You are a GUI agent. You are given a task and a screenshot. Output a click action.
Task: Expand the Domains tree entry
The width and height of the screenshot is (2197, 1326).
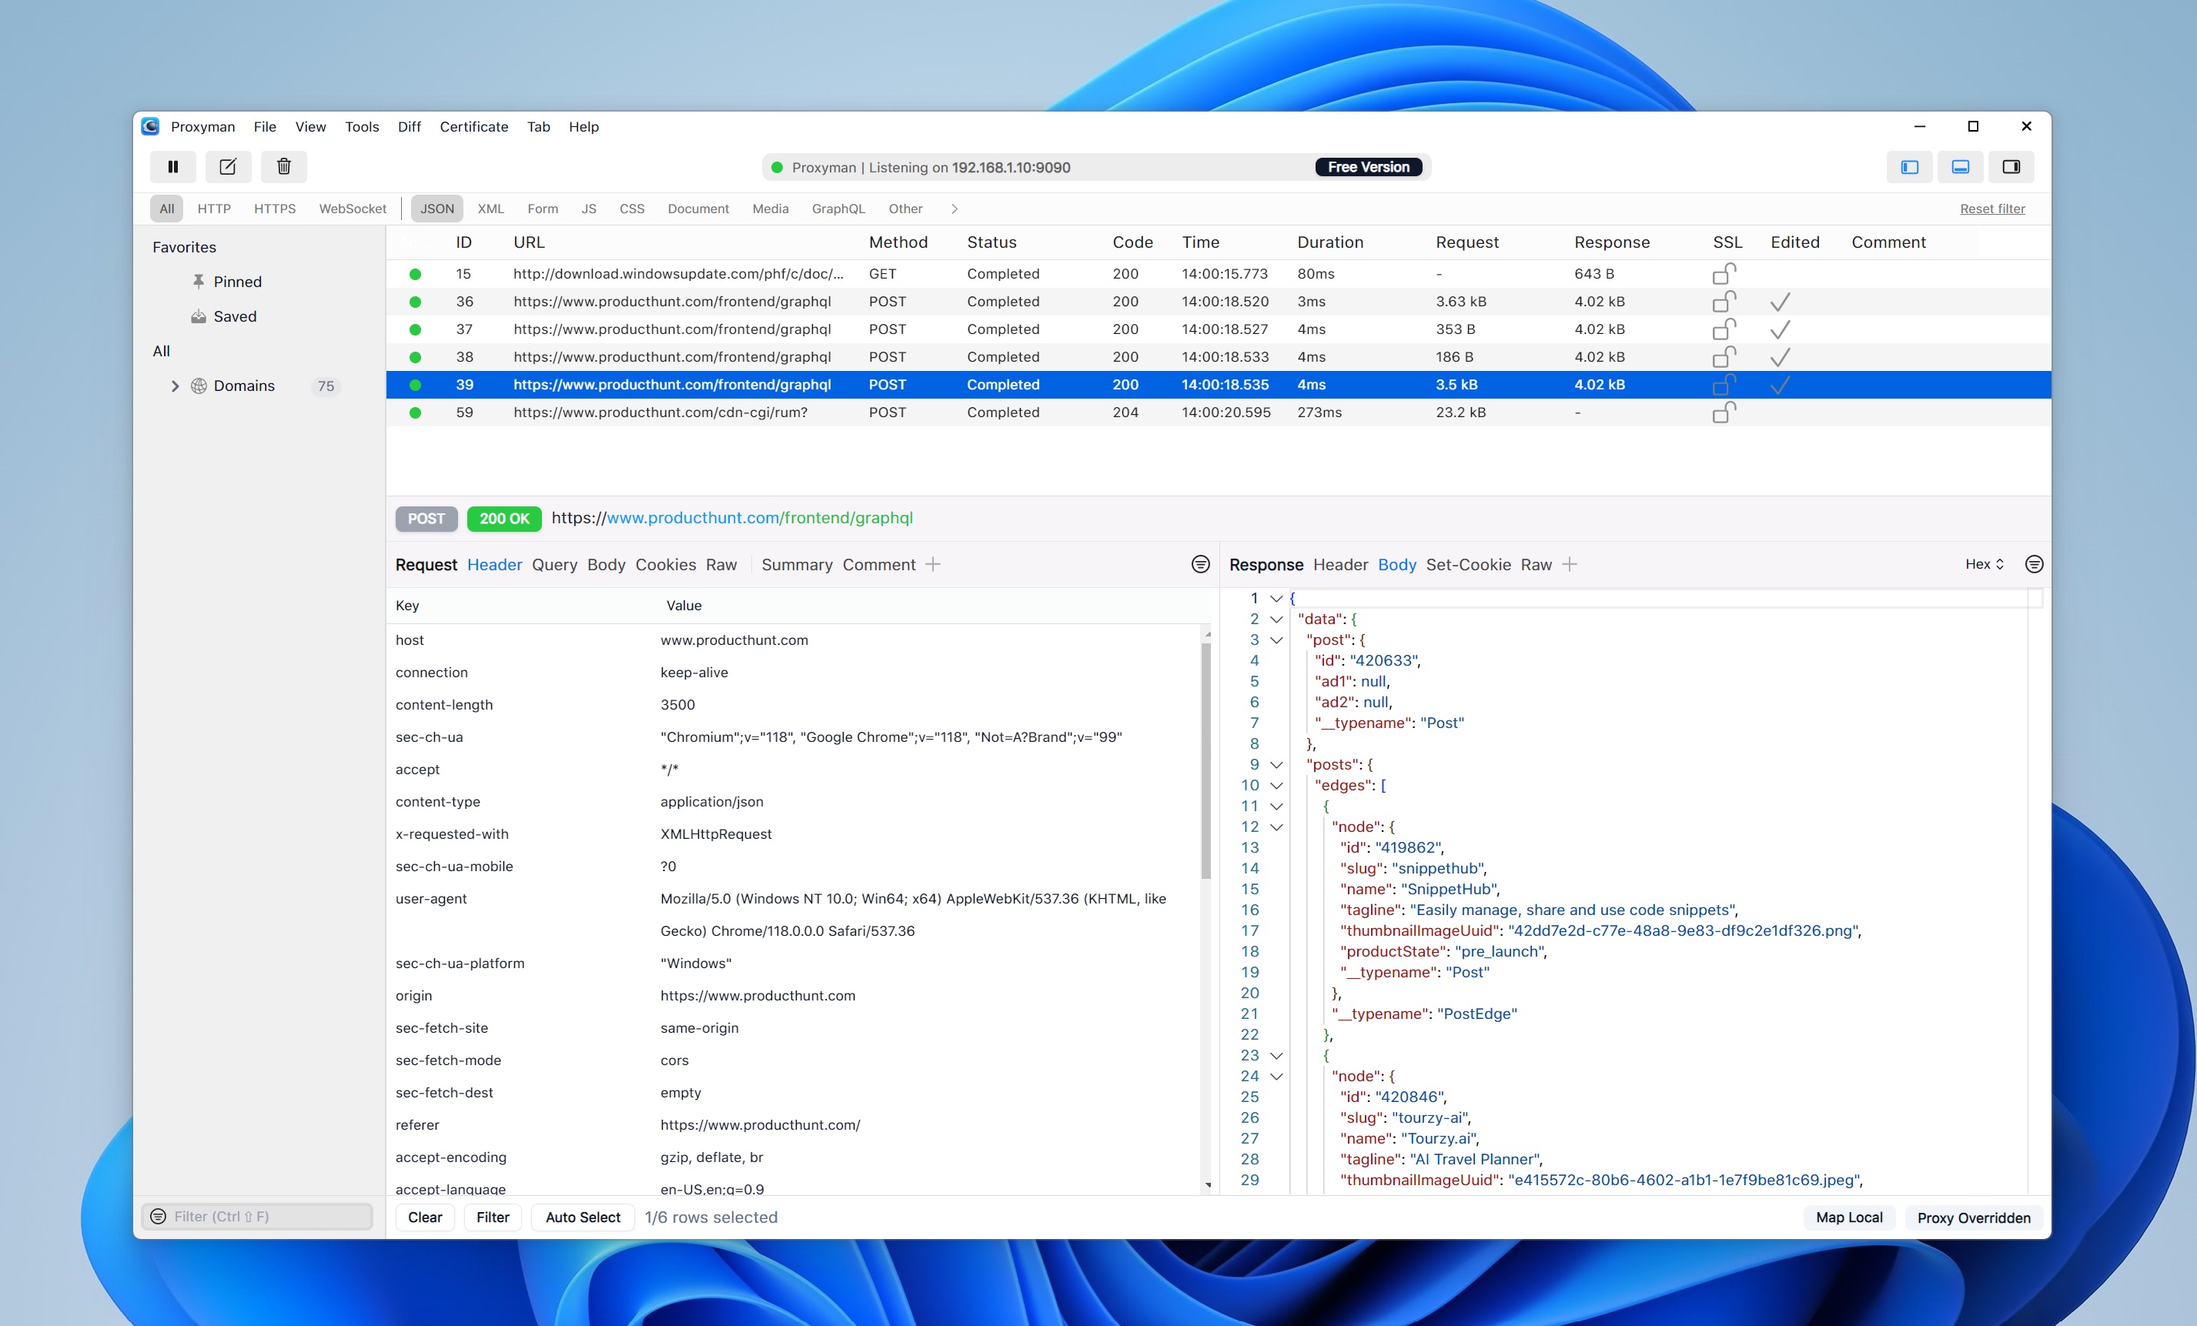(x=175, y=385)
